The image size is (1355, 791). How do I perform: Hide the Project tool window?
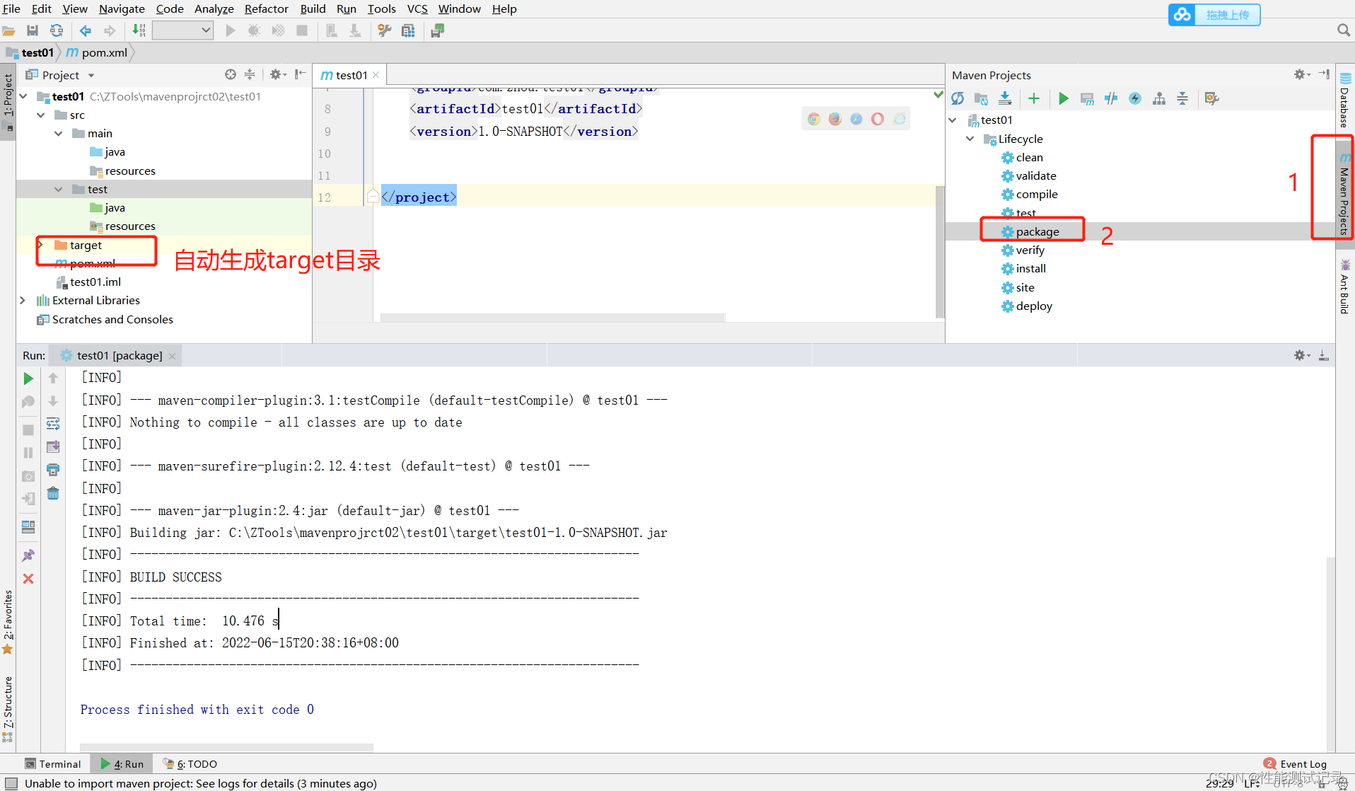coord(301,74)
